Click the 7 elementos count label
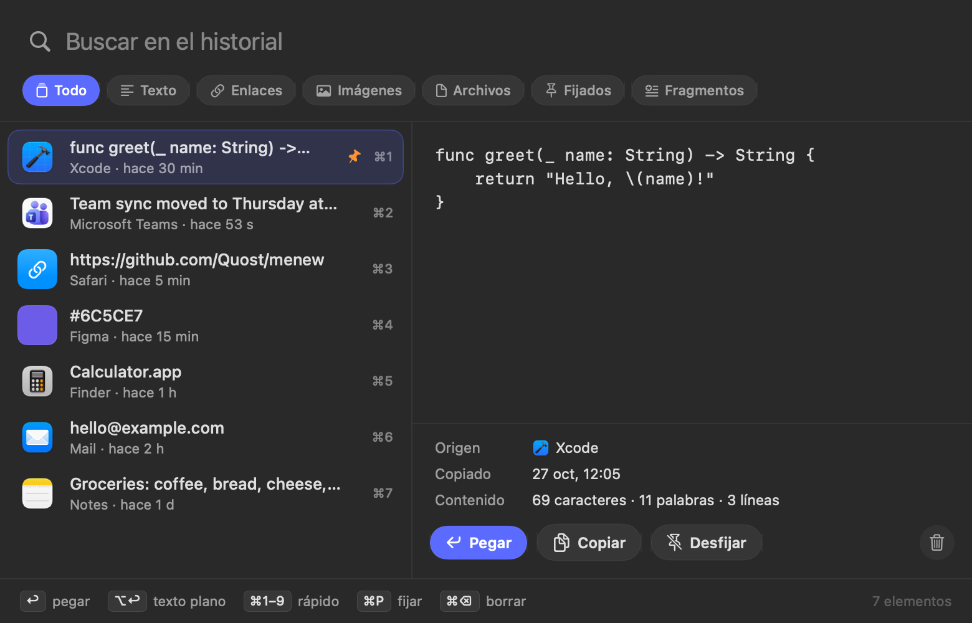The height and width of the screenshot is (623, 972). 912,601
